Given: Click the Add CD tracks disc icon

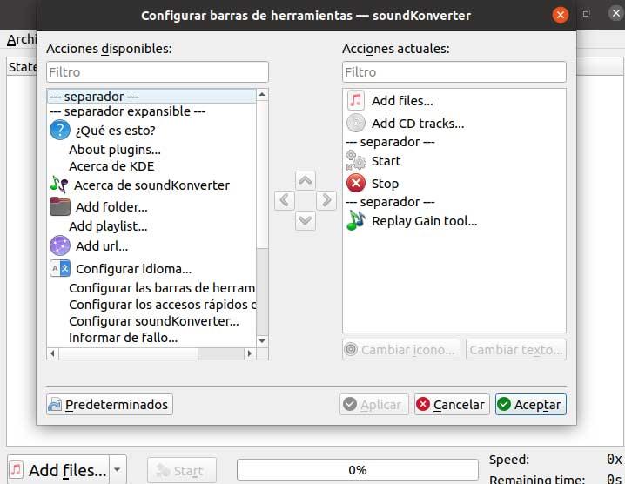Looking at the screenshot, I should [x=355, y=123].
